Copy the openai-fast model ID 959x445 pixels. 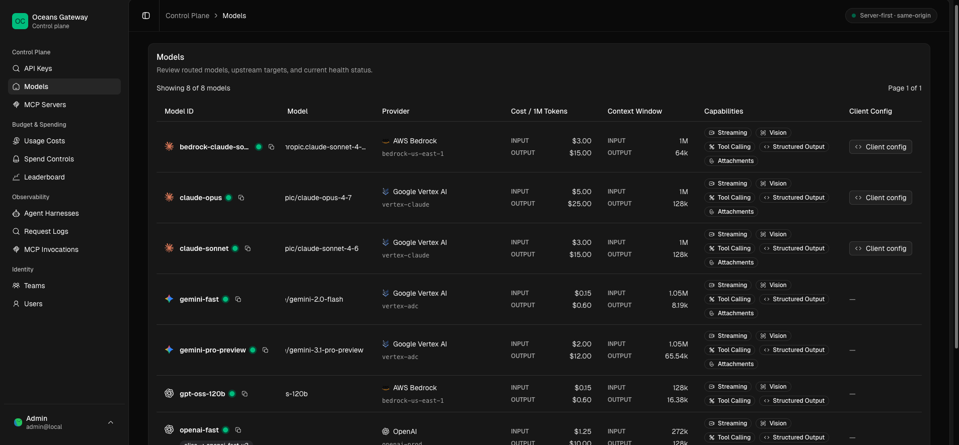pyautogui.click(x=238, y=430)
